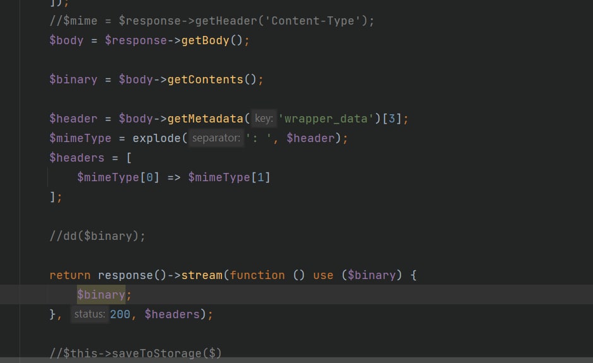Viewport: 593px width, 363px height.
Task: Click $headers argument in stream call
Action: [172, 314]
